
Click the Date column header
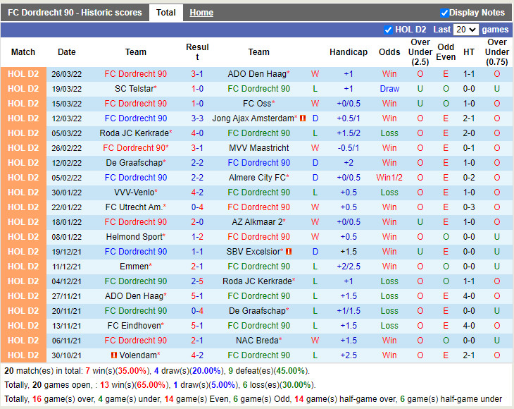click(67, 52)
